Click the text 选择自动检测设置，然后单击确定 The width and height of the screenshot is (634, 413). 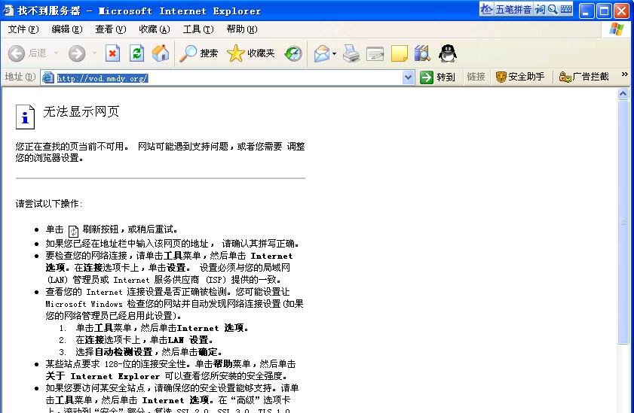pyautogui.click(x=149, y=352)
